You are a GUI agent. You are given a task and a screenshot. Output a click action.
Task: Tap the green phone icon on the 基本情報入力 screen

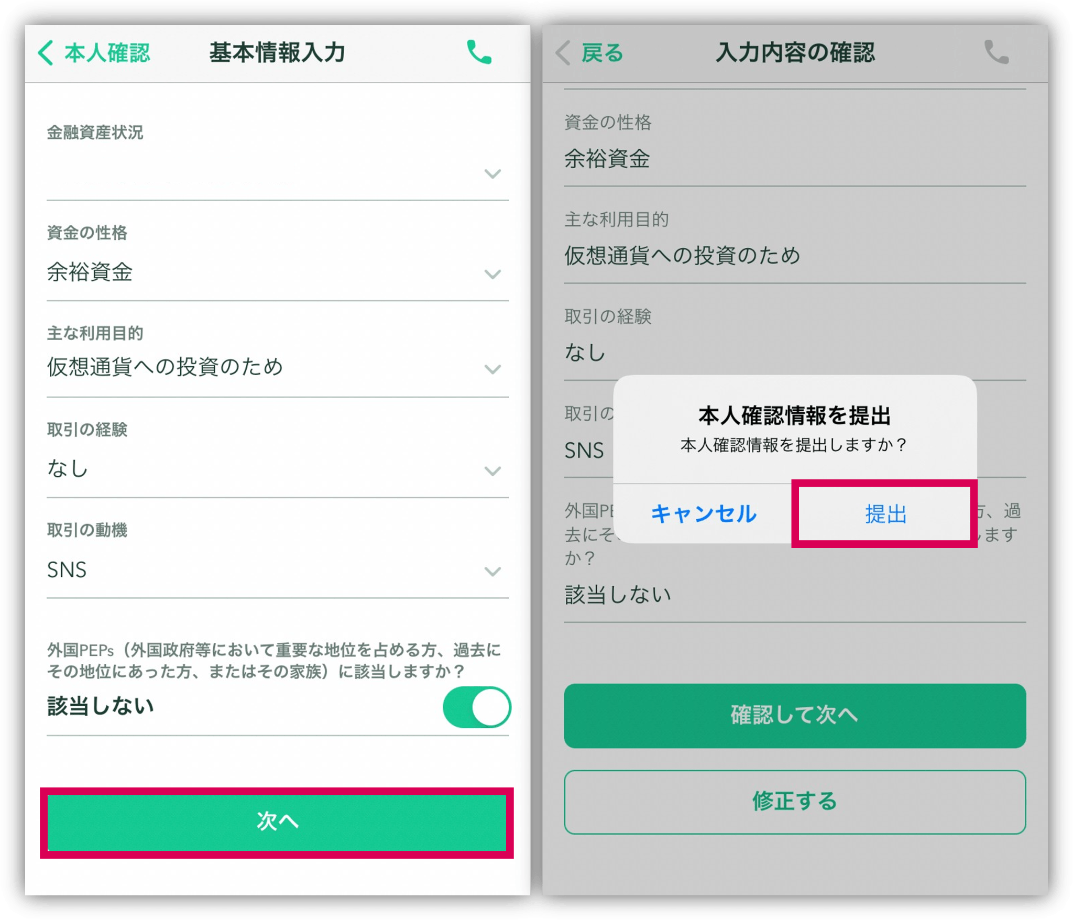point(479,52)
